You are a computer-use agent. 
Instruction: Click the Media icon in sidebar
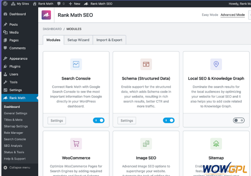pyautogui.click(x=5, y=32)
